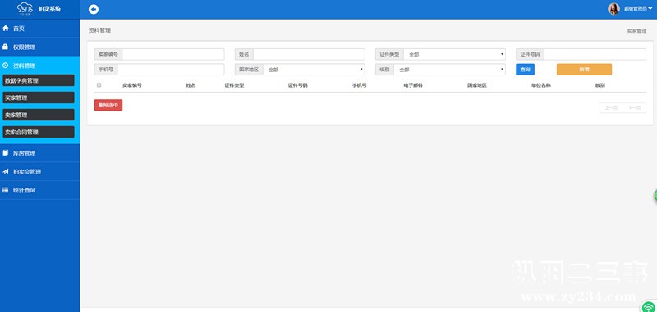Click the 库房管理 storage icon

pos(6,153)
